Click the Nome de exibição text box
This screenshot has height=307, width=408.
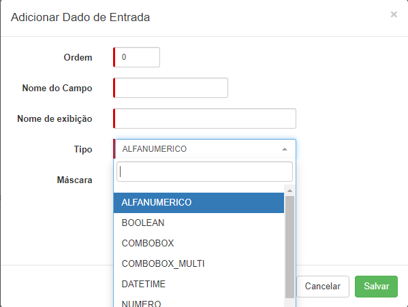[205, 118]
